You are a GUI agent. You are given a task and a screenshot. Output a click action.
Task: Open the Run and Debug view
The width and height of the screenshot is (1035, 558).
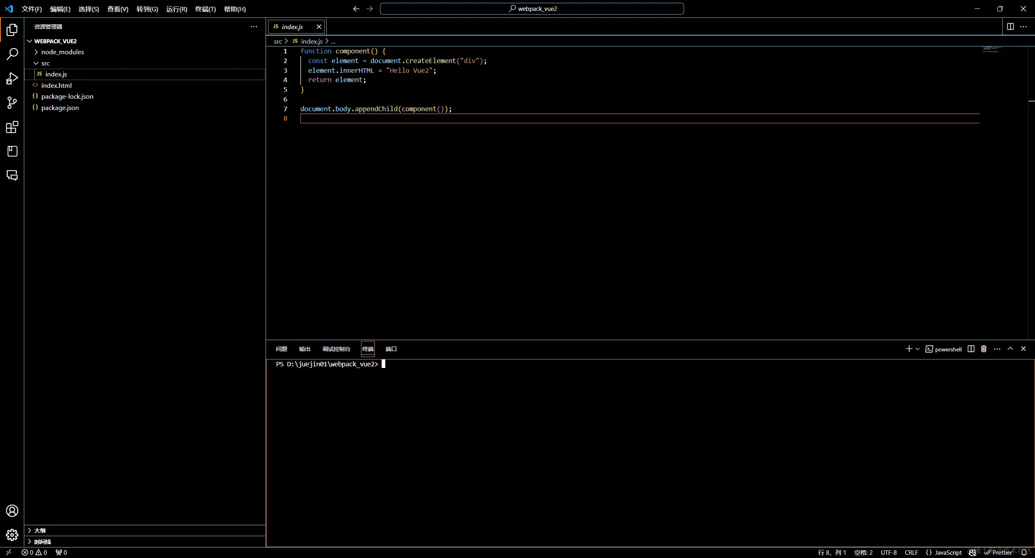[x=12, y=78]
